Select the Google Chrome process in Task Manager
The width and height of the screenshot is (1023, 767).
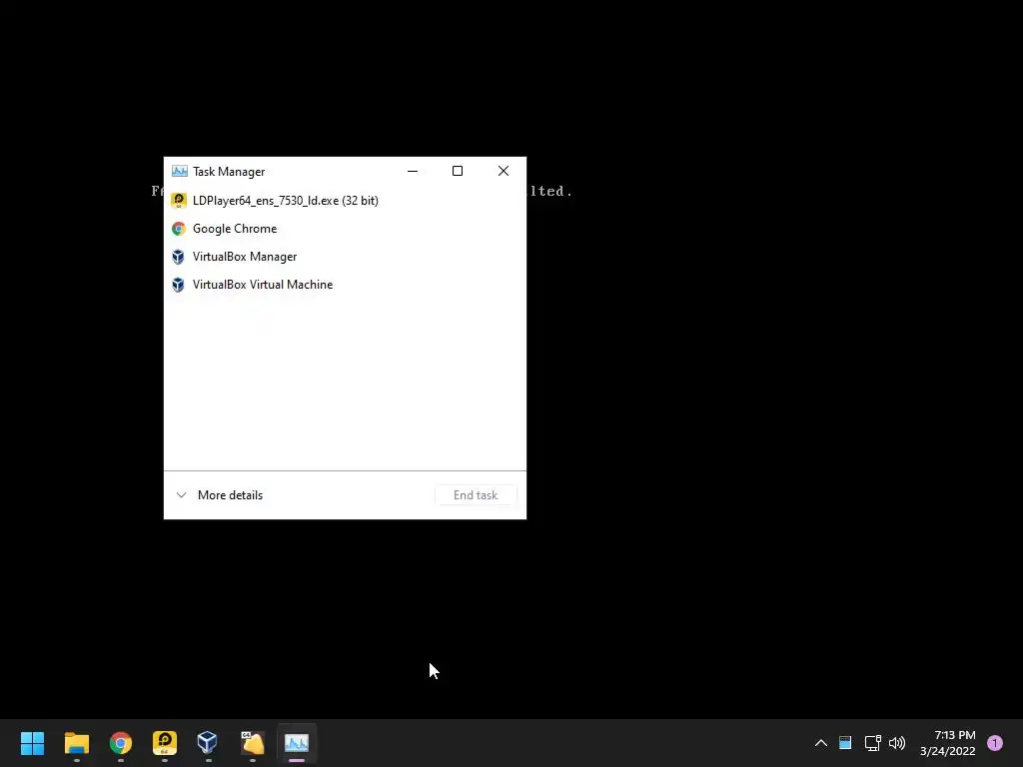(x=345, y=229)
